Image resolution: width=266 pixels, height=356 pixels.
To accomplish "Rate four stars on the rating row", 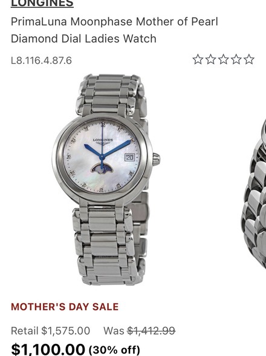I will click(x=236, y=59).
